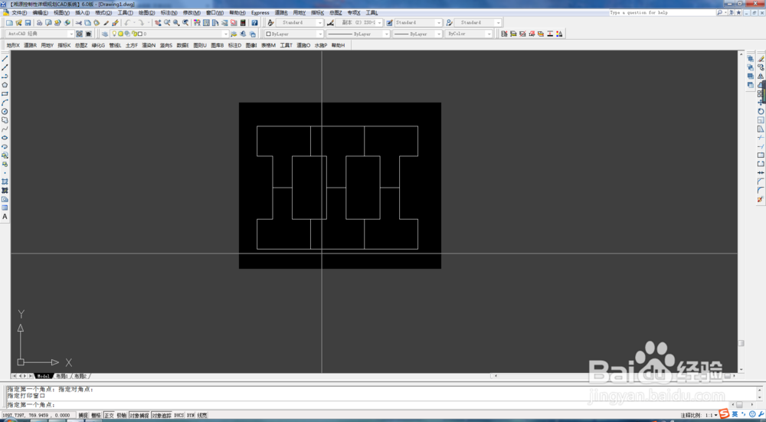Open the 绘图(D) menu
766x422 pixels.
coord(146,13)
